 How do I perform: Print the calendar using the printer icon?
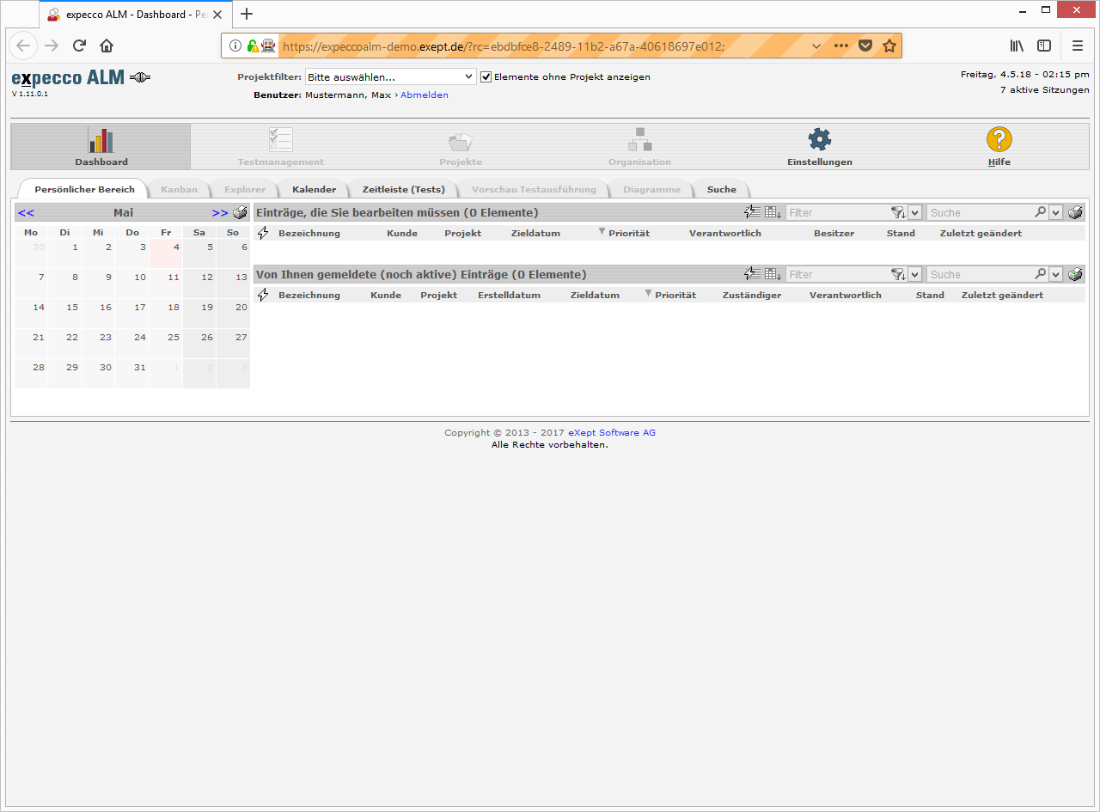click(240, 213)
